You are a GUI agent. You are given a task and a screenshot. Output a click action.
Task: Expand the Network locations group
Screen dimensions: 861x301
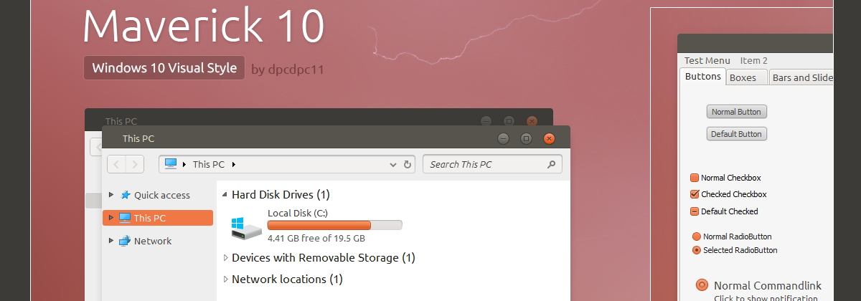226,279
